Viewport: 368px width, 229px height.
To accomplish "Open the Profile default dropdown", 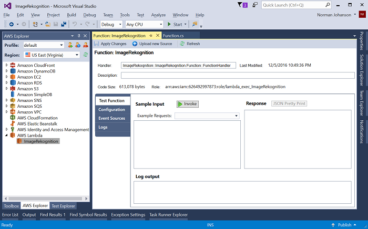I will (62, 45).
